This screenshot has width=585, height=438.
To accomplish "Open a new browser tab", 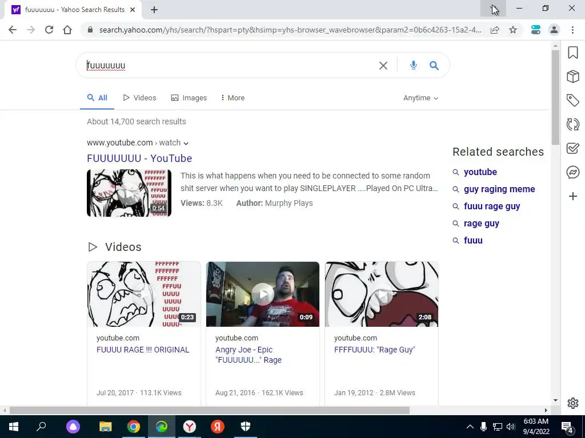I will tap(154, 10).
